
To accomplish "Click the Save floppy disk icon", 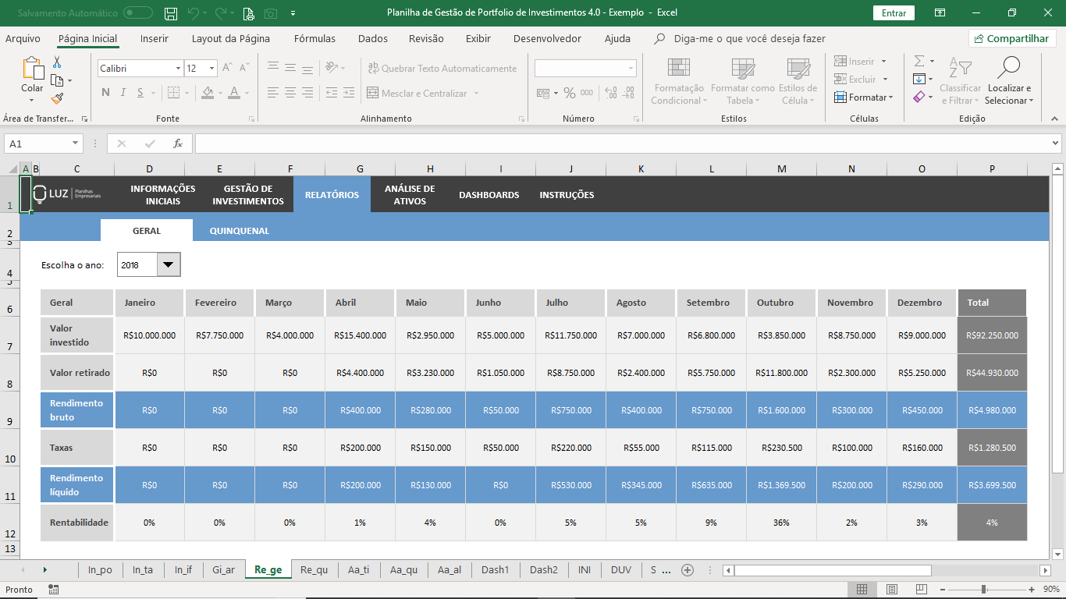I will pos(171,13).
